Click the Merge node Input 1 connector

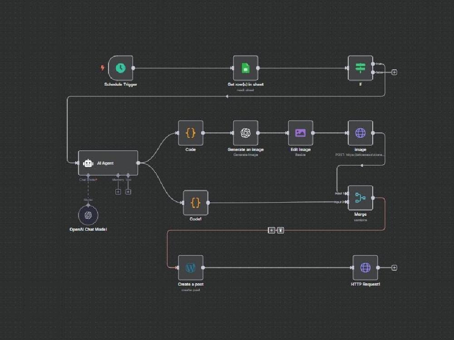coord(347,194)
